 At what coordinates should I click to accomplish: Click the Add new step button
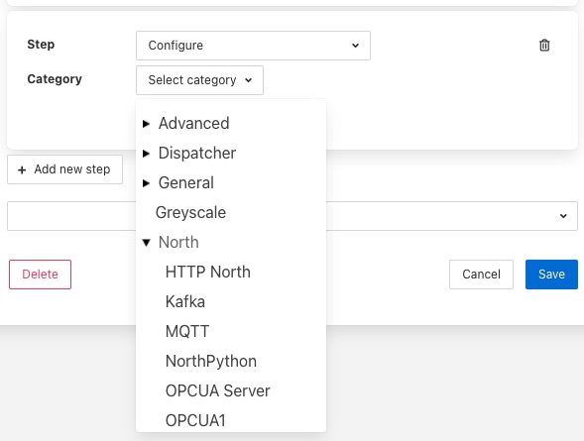64,169
